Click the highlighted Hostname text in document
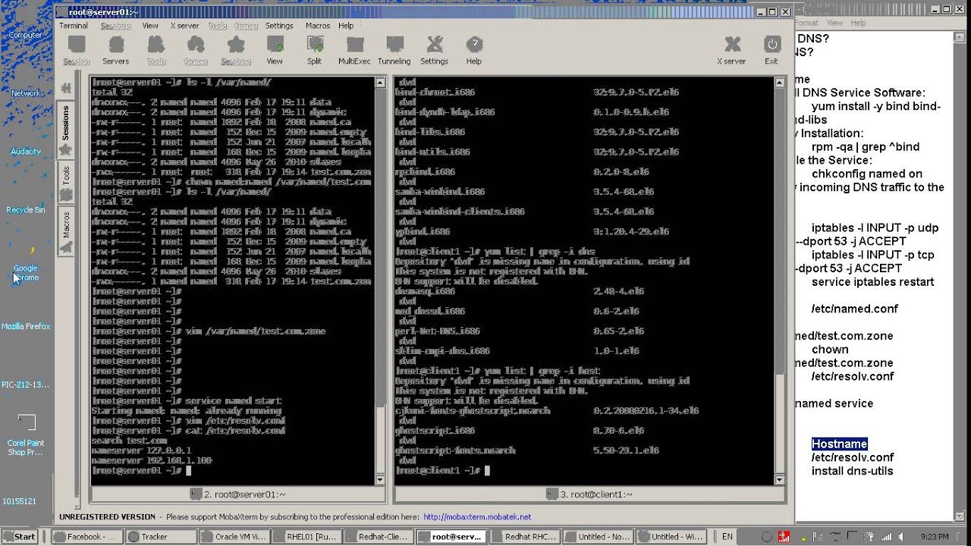 (x=839, y=444)
